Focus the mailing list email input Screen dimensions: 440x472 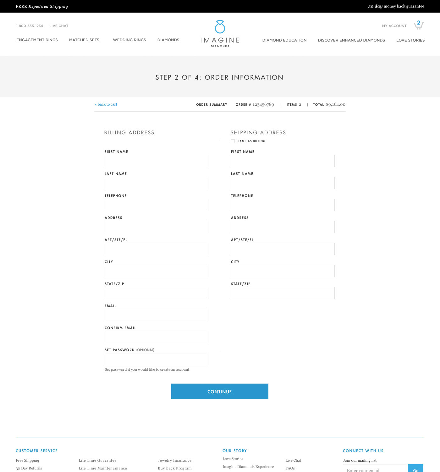tap(375, 468)
